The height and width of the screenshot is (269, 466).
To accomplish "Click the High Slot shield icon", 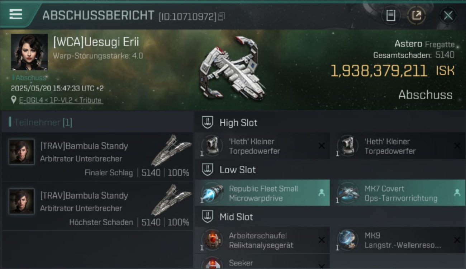I will [x=208, y=122].
